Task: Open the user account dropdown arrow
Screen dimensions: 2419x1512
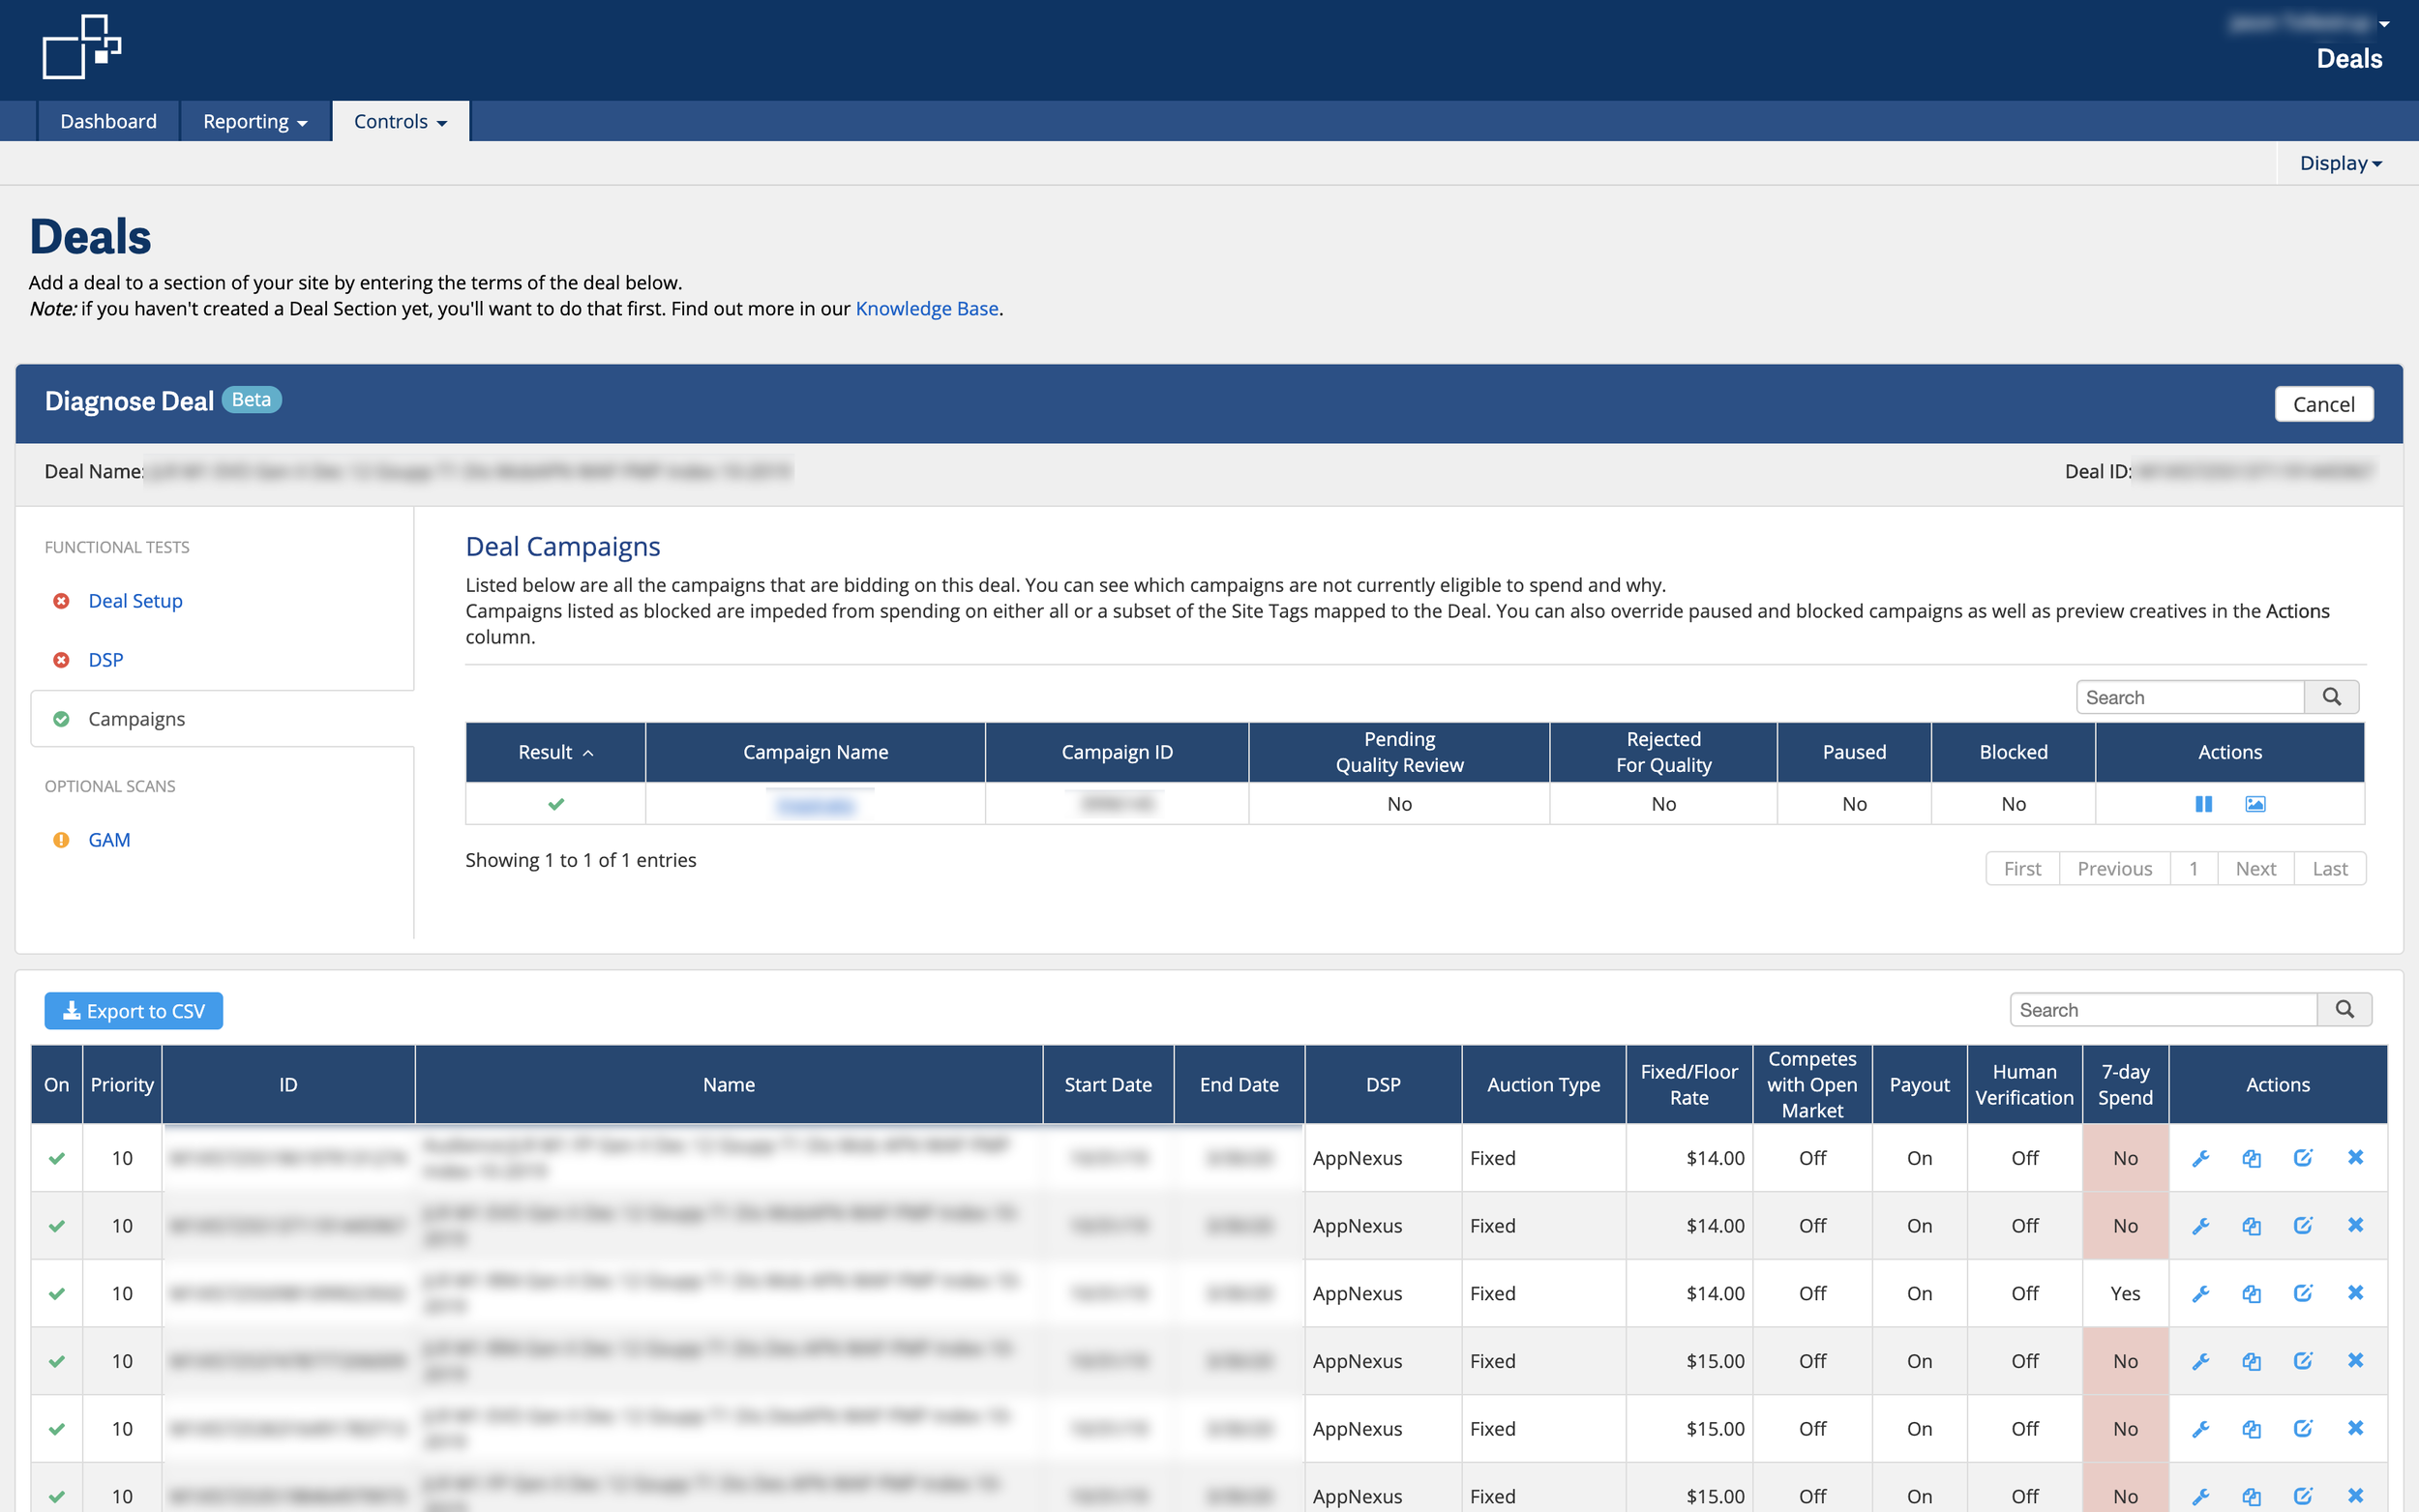Action: point(2384,23)
